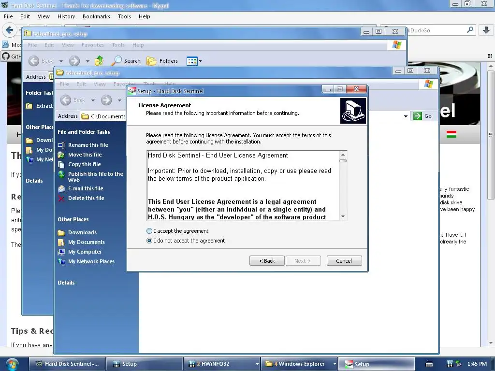
Task: Open Forward dropdown arrow in rear Explorer
Action: 87,61
